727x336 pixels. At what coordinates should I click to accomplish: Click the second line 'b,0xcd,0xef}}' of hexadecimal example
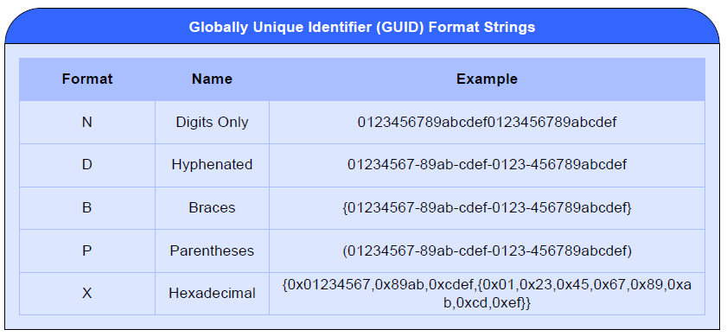tap(487, 303)
